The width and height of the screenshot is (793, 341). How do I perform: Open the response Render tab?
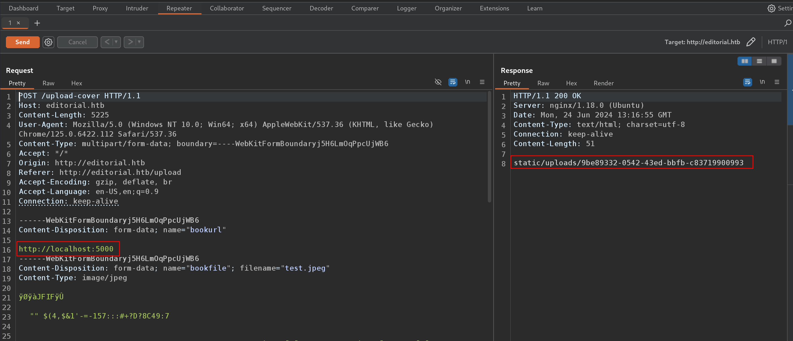(x=603, y=83)
